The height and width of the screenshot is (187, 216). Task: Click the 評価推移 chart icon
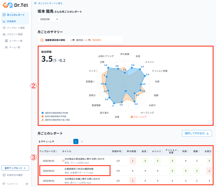(x=4, y=21)
